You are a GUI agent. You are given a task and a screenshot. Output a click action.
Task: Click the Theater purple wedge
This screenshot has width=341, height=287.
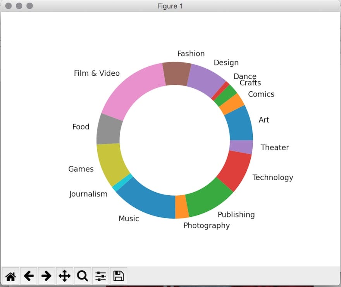click(241, 146)
